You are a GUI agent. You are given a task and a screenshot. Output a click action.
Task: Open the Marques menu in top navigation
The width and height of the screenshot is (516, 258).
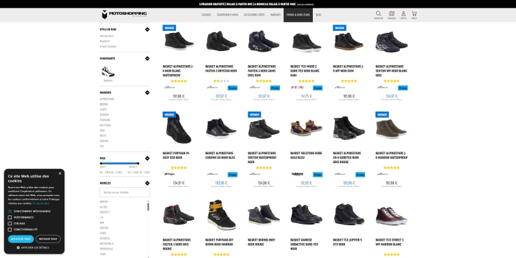click(275, 15)
